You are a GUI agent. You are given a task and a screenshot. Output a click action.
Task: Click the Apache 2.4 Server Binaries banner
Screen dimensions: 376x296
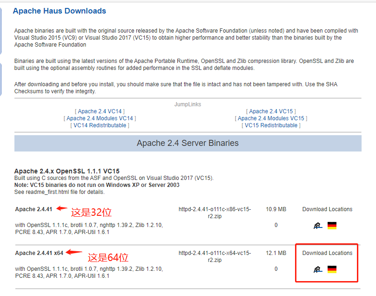point(188,143)
